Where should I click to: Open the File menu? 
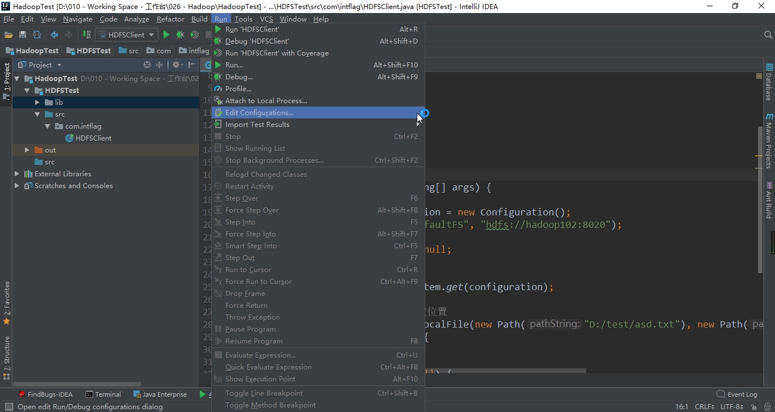[x=9, y=19]
